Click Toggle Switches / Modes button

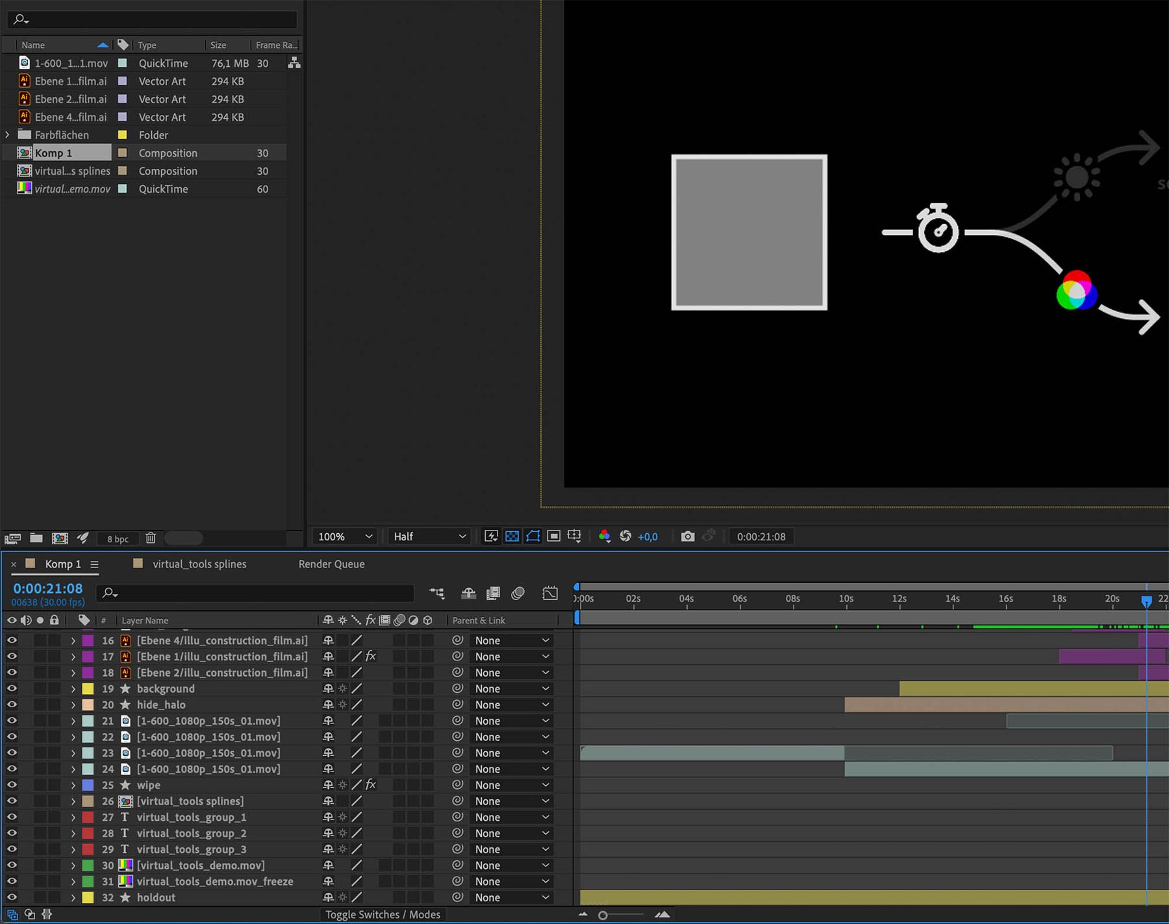383,914
